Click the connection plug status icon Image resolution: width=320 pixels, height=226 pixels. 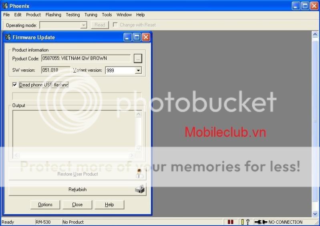(x=261, y=222)
